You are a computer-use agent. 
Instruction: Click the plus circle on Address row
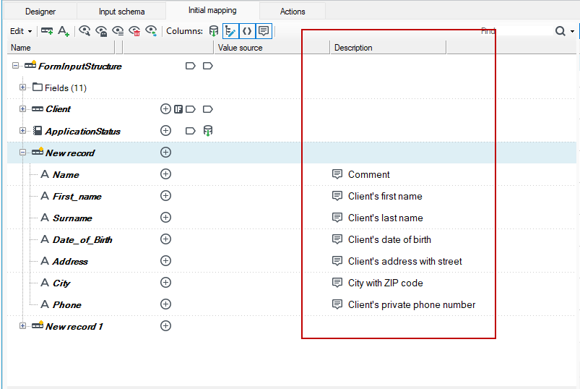pyautogui.click(x=165, y=260)
